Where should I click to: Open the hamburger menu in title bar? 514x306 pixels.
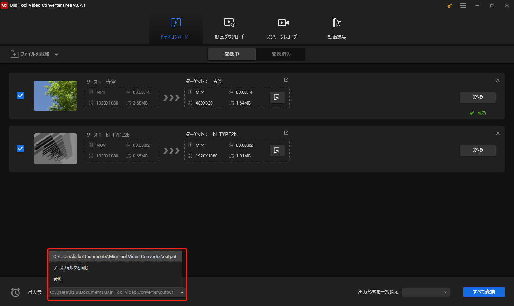(463, 5)
